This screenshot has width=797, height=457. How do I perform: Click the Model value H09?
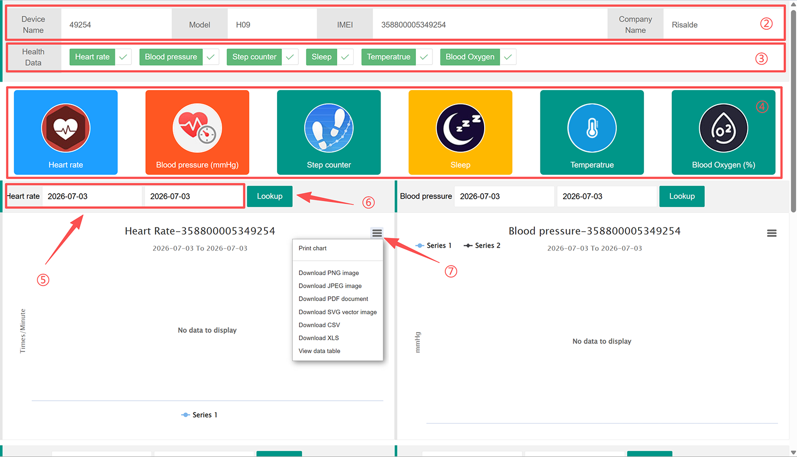(x=243, y=25)
